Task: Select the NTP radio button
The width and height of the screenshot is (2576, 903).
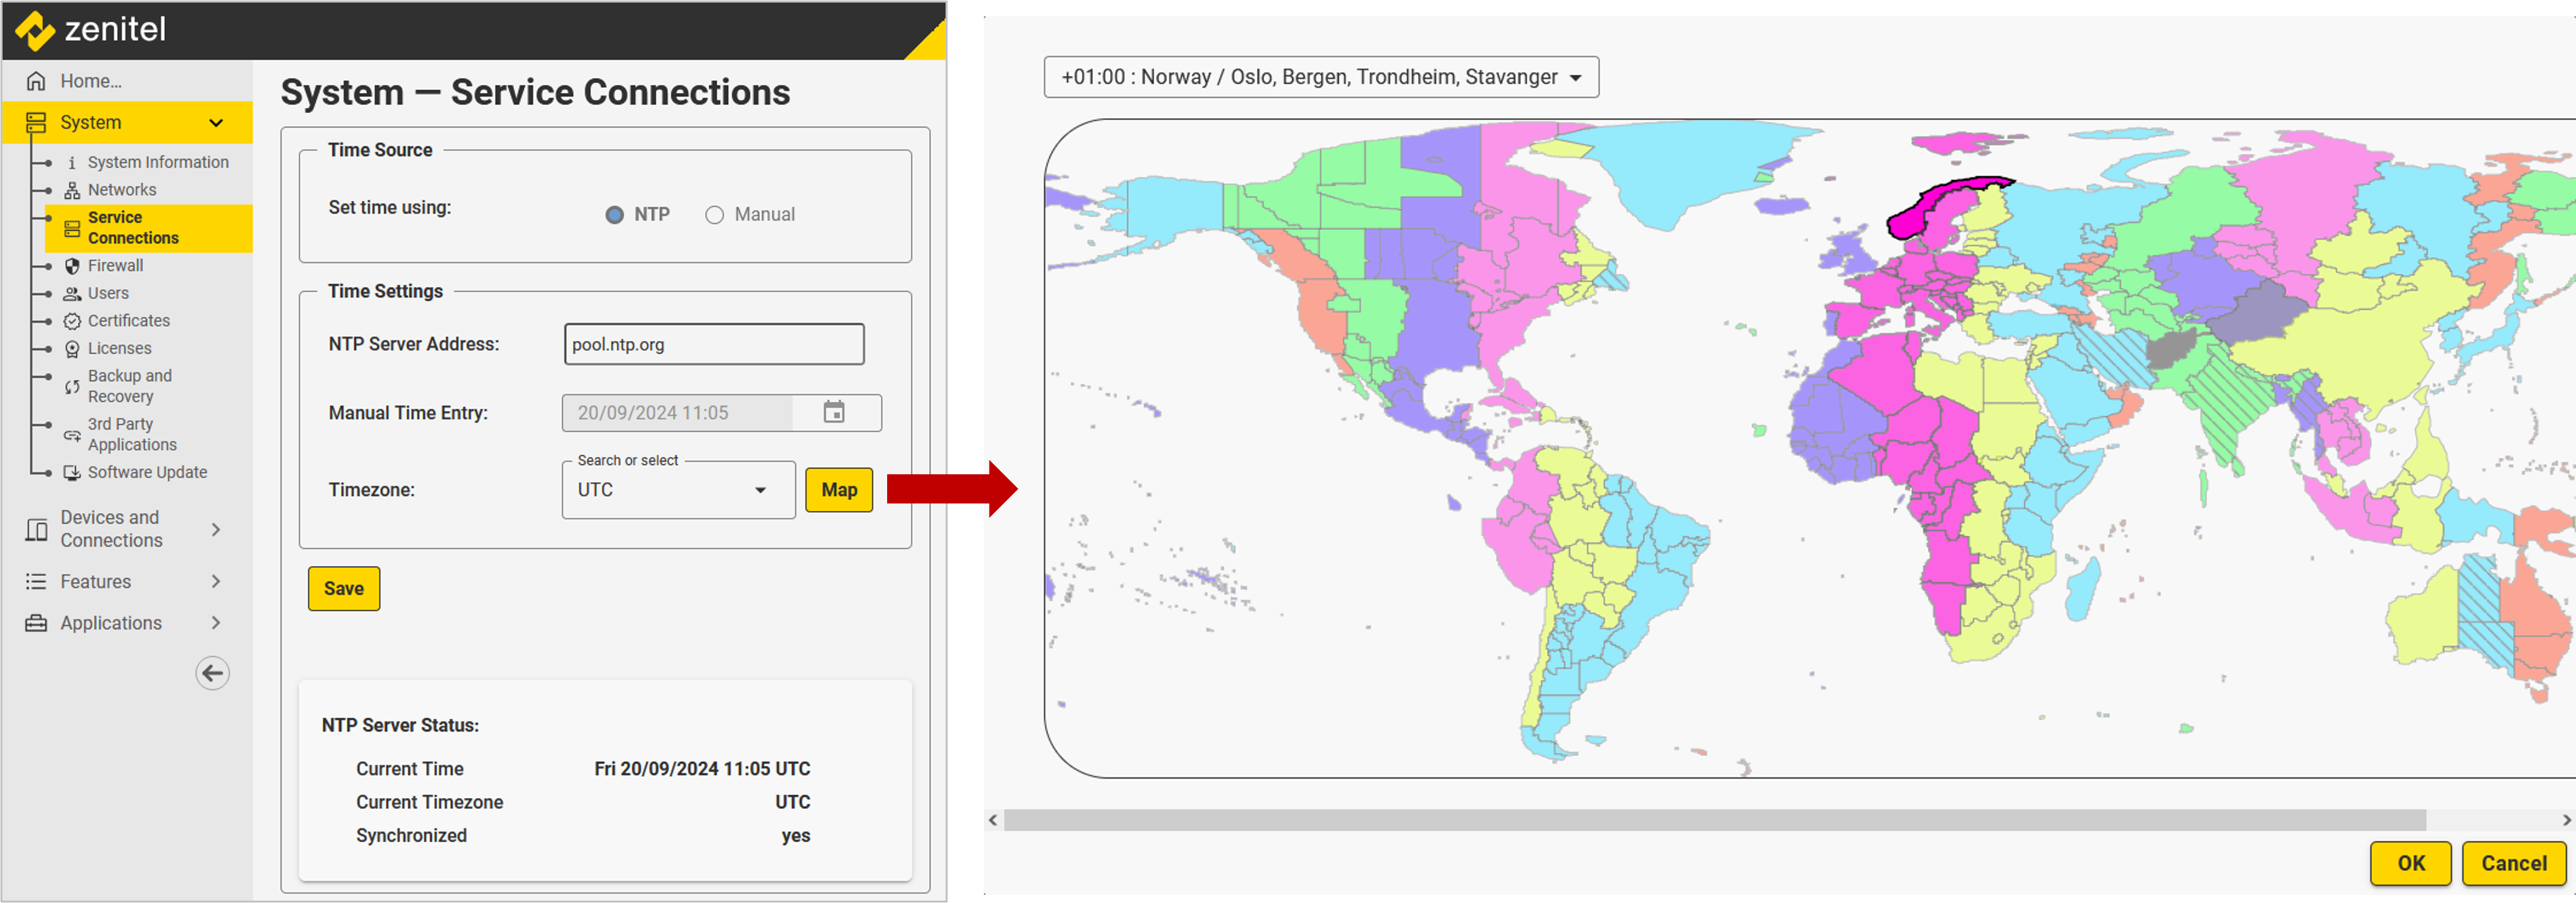Action: (614, 215)
